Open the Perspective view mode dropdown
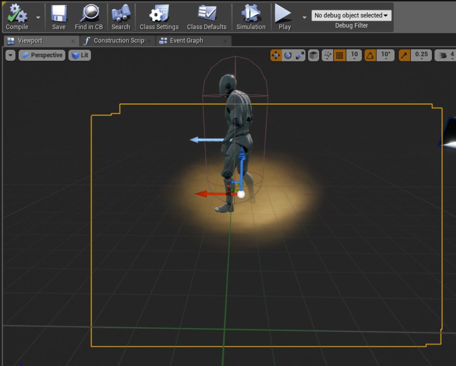The width and height of the screenshot is (456, 366). point(41,55)
